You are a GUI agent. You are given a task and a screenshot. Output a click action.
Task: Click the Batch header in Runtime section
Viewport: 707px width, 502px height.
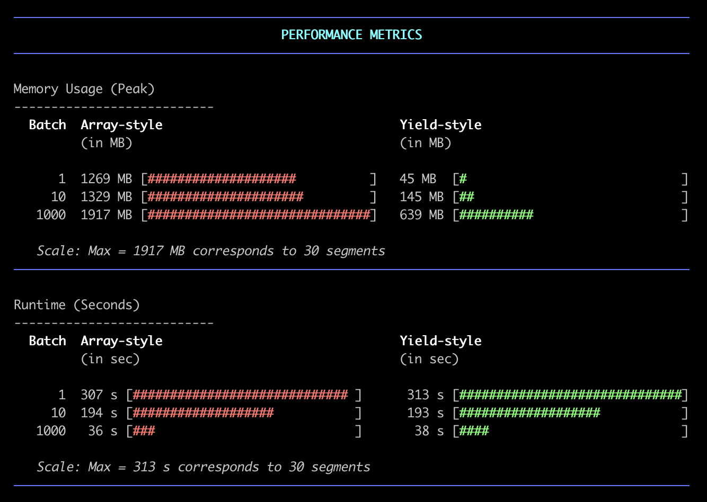coord(47,341)
